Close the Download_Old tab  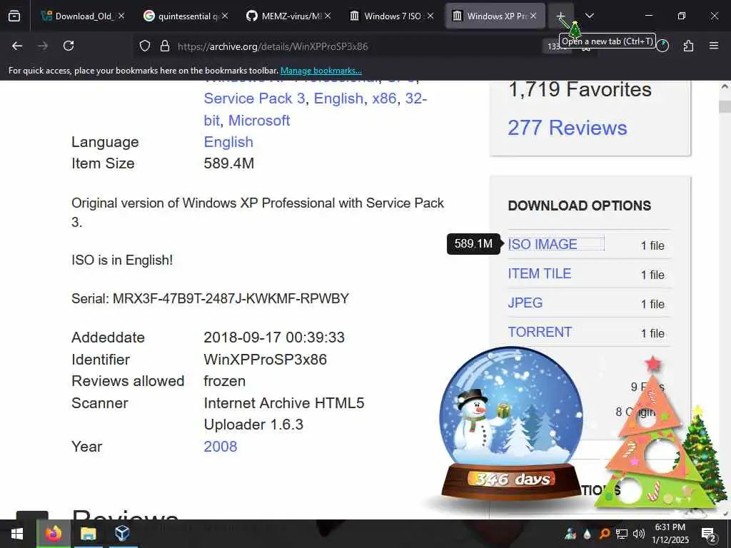tap(121, 16)
